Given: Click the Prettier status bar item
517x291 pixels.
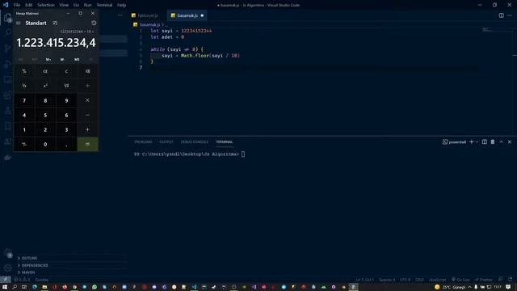Looking at the screenshot, I should click(x=484, y=280).
